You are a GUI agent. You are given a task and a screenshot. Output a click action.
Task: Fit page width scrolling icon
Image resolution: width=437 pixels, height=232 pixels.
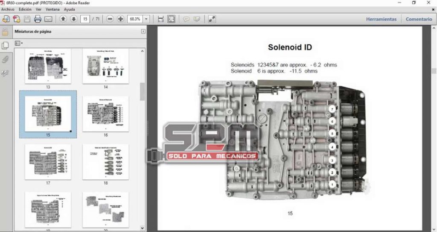click(x=160, y=19)
